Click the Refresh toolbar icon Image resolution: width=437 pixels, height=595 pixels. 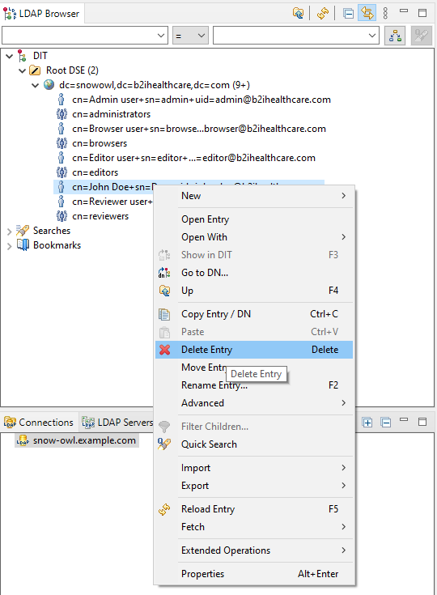[x=323, y=13]
